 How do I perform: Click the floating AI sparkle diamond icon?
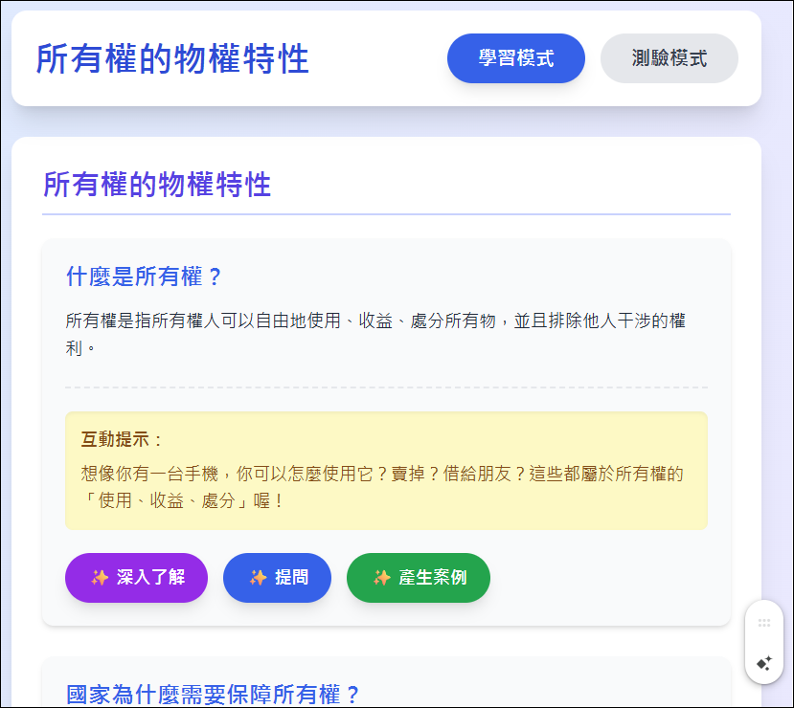tap(764, 663)
